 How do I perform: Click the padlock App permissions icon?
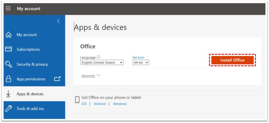pos(8,79)
